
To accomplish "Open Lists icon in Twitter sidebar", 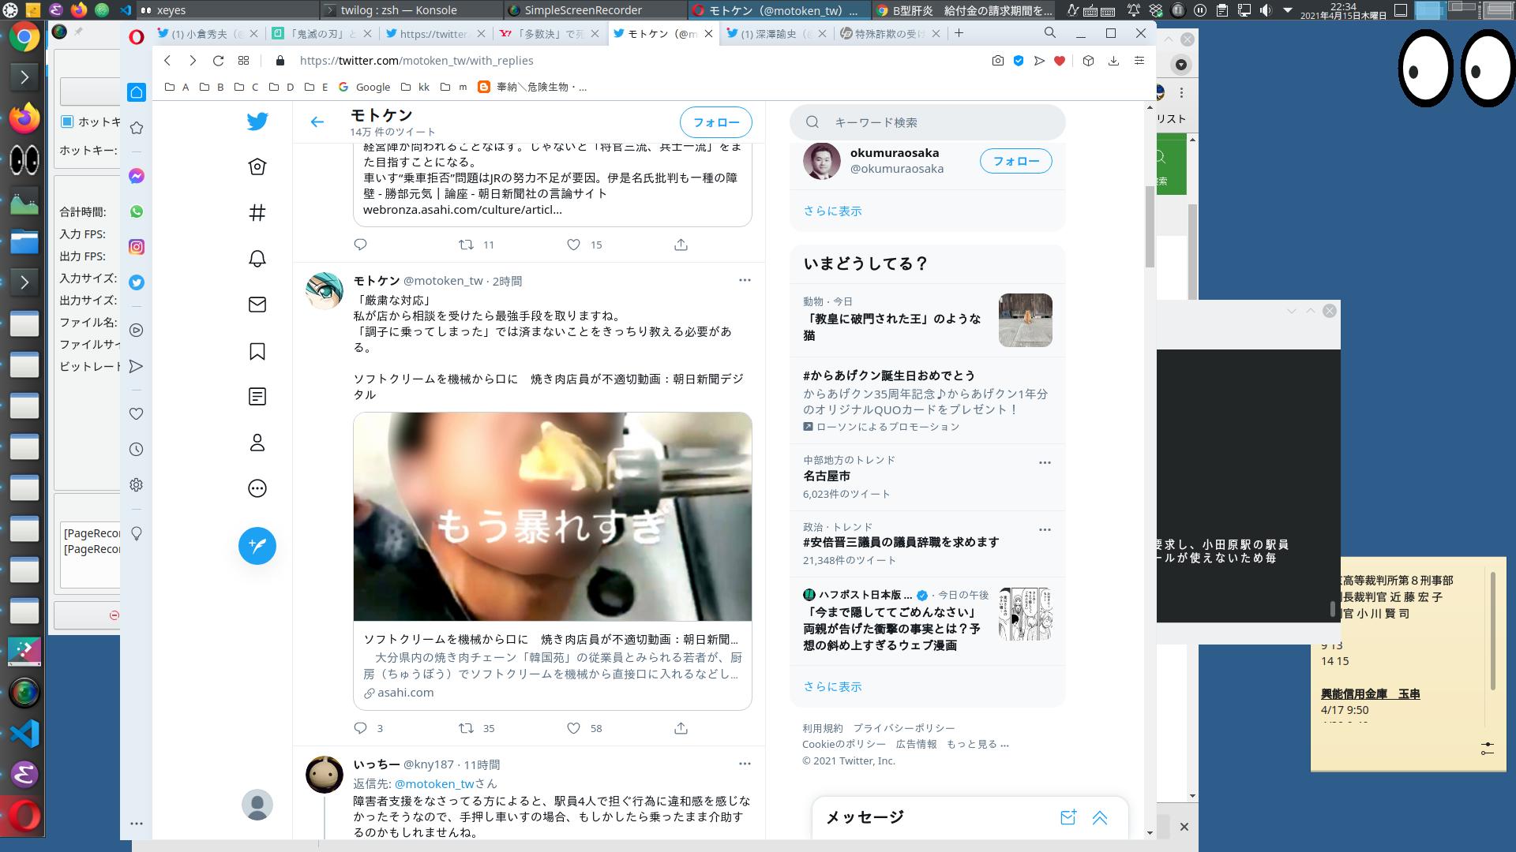I will click(x=257, y=397).
